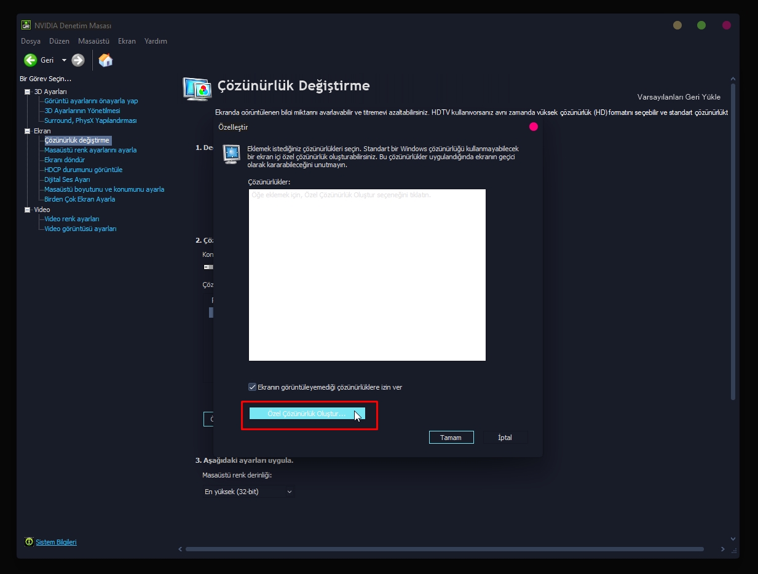The height and width of the screenshot is (574, 758).
Task: Select HDCP durumunu görüntüle
Action: [83, 170]
